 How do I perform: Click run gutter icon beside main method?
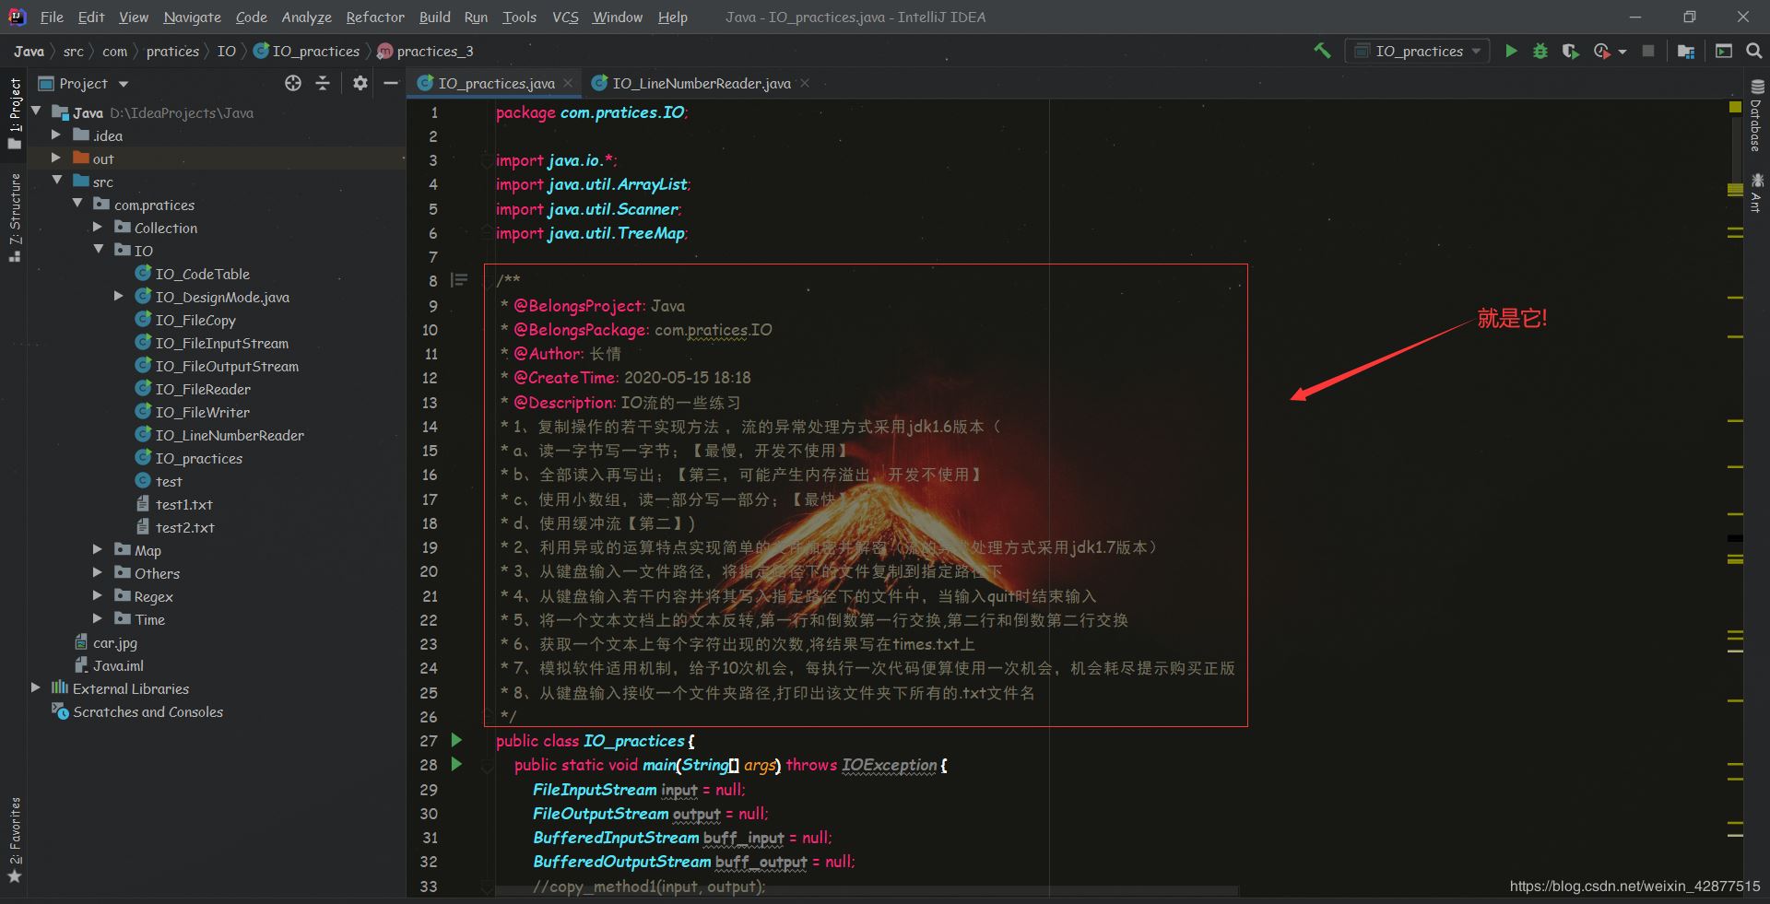click(x=456, y=764)
